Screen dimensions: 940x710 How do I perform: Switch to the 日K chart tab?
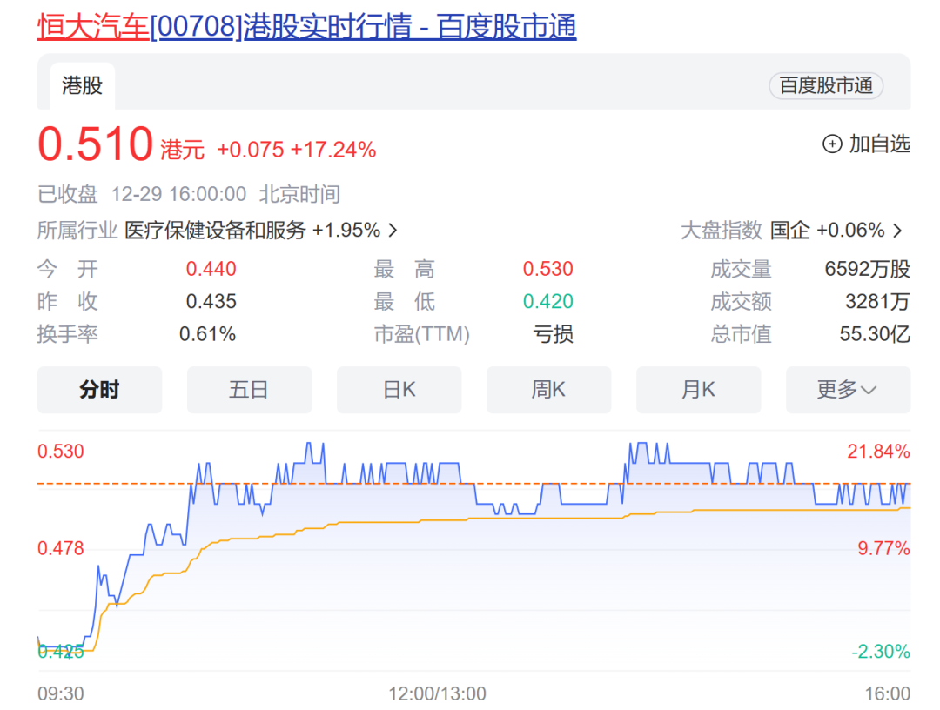(399, 390)
